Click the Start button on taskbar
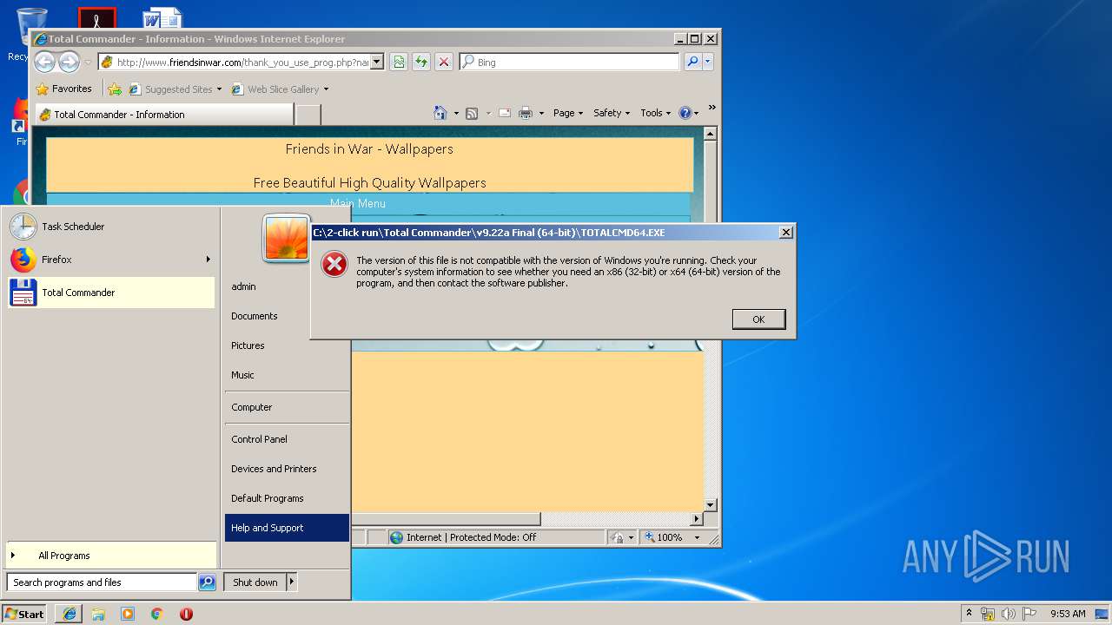Screen dimensions: 1112x625 [24, 614]
